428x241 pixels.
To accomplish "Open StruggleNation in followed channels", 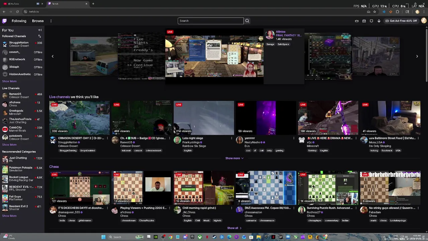I will pos(22,44).
